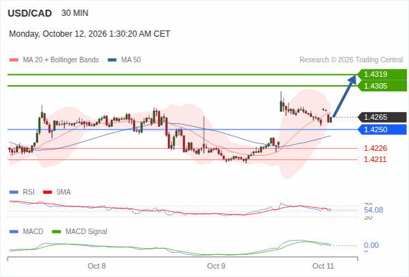This screenshot has width=409, height=277.
Task: Click the 1.4265 current price tag
Action: pos(382,117)
